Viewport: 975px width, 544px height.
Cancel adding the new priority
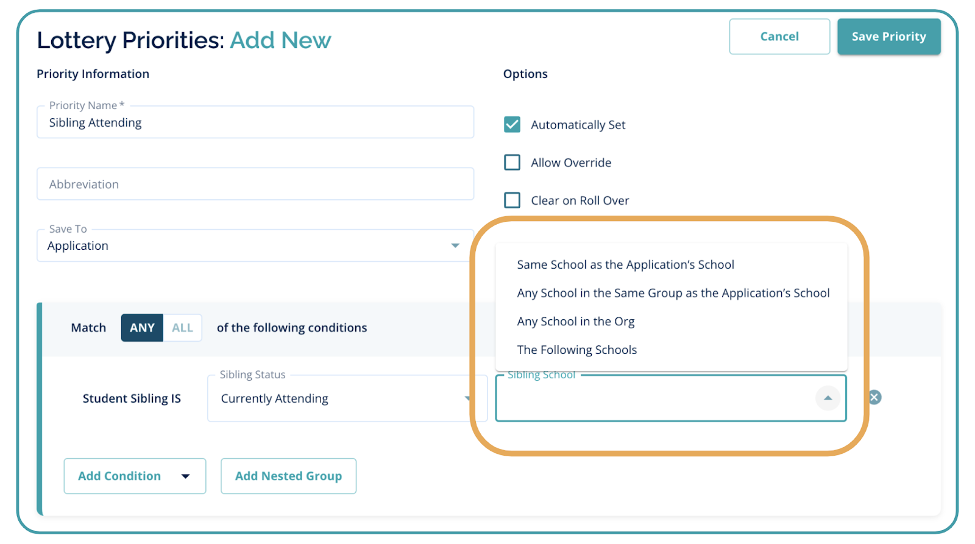[x=779, y=37]
